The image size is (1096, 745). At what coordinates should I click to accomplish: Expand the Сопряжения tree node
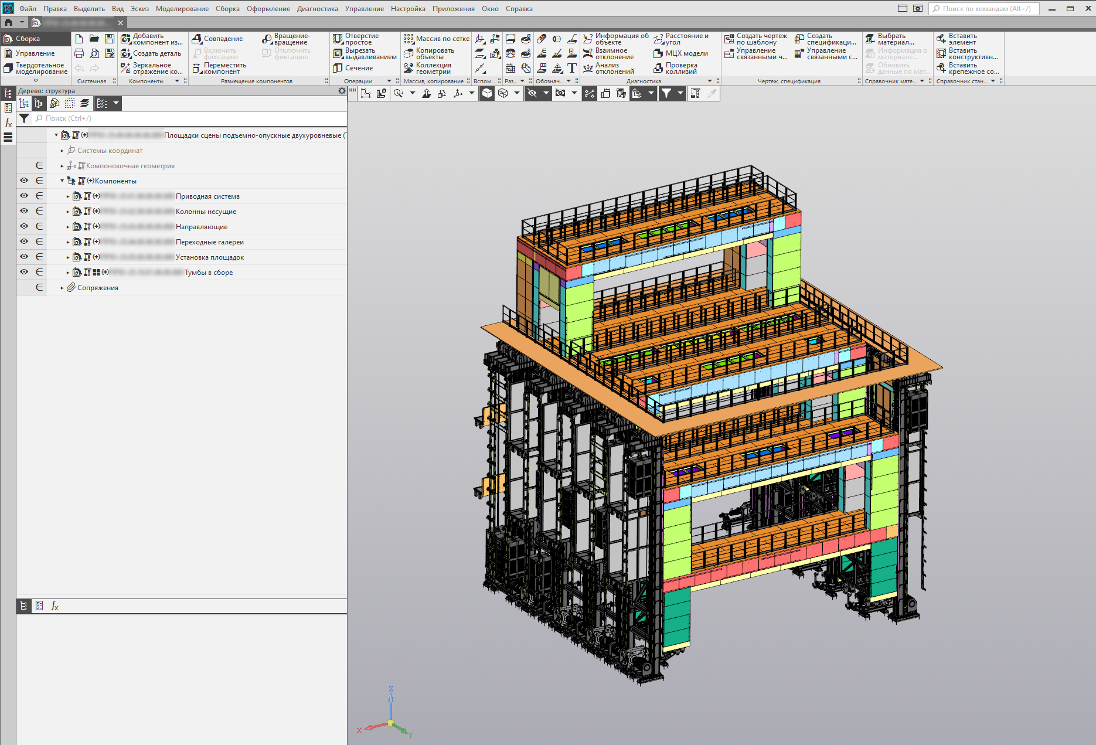[62, 288]
